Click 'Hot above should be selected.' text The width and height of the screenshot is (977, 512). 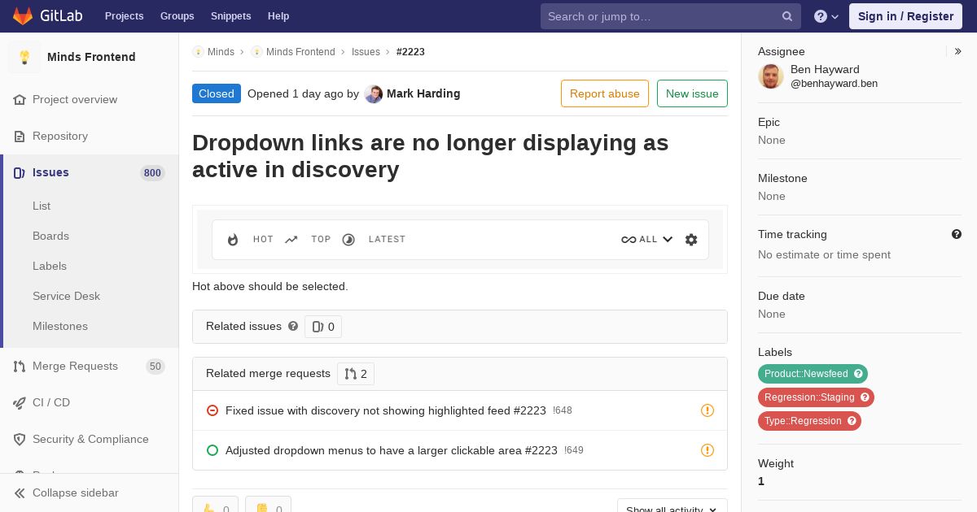click(x=270, y=286)
